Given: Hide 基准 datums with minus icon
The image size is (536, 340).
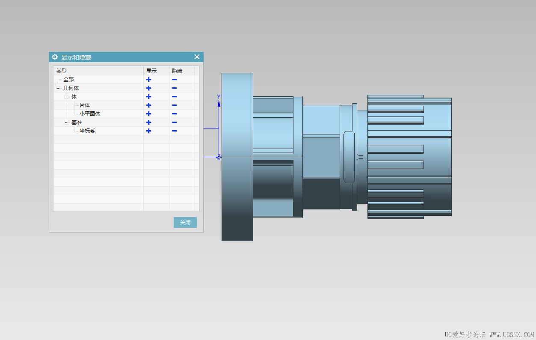Looking at the screenshot, I should pos(175,122).
